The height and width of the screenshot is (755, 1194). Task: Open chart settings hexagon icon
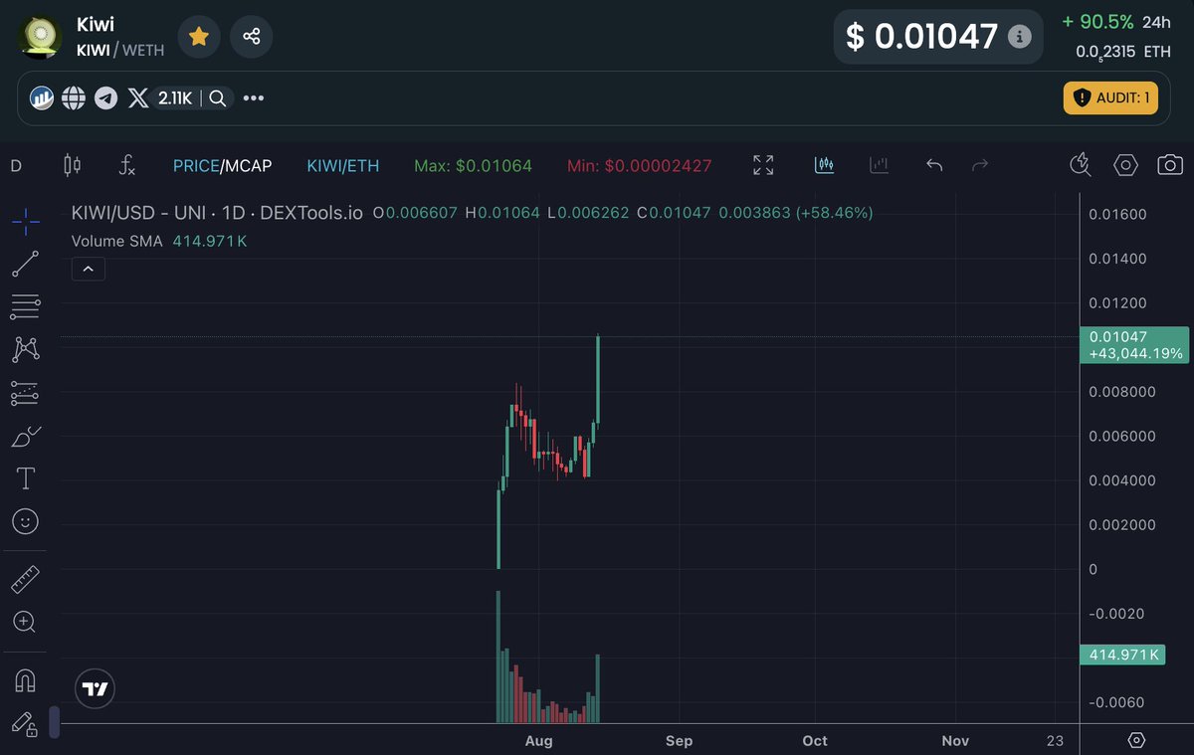[x=1125, y=165]
